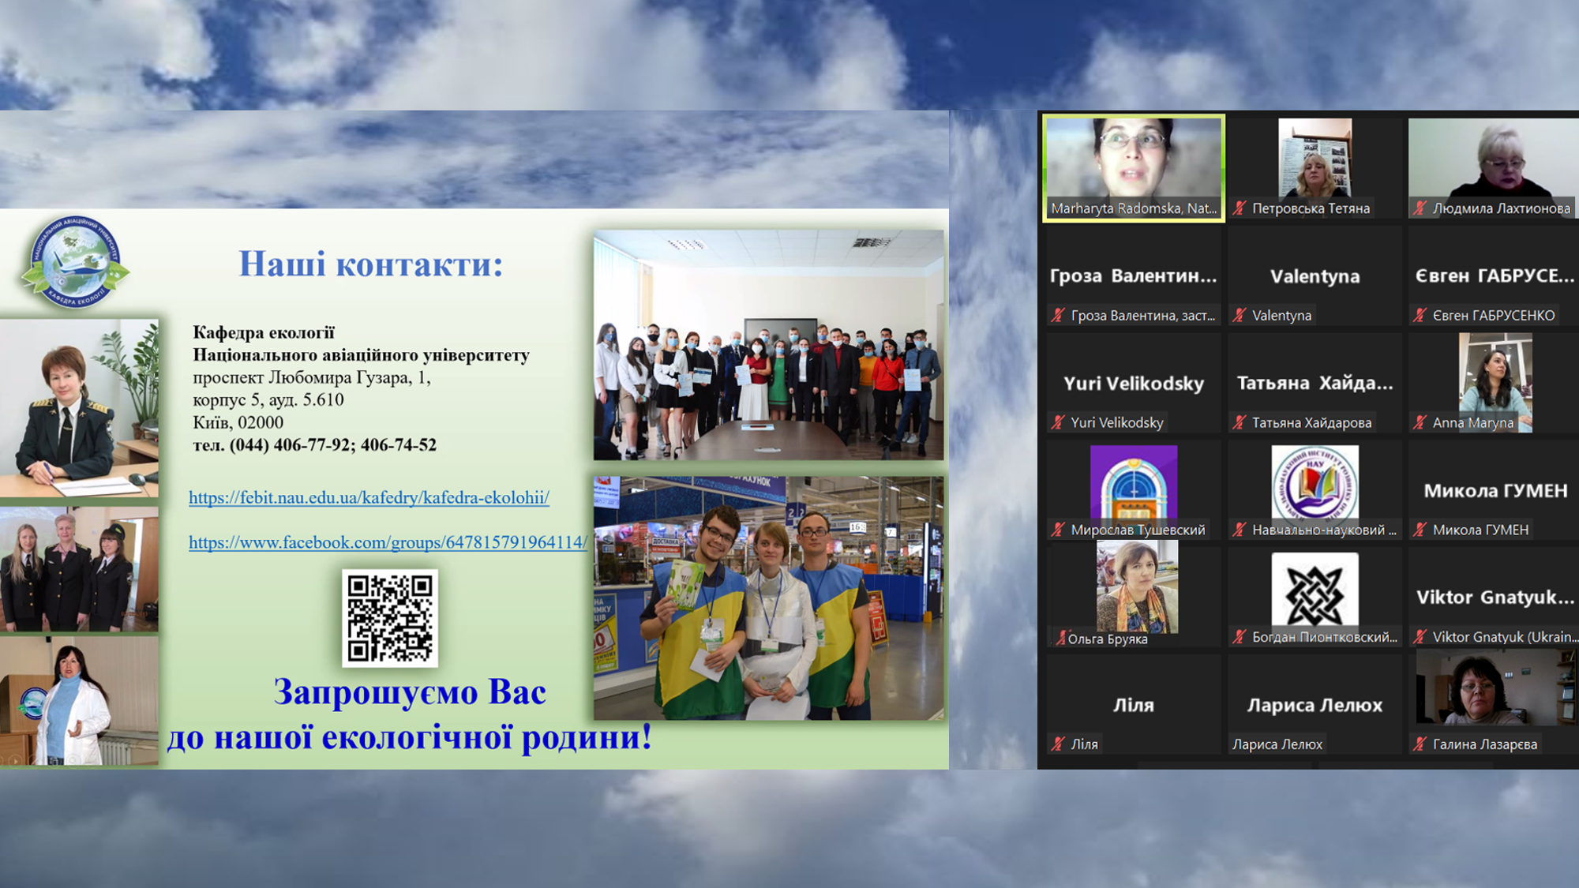The width and height of the screenshot is (1579, 888).
Task: Click muted mic icon by Yuri Velikodsky label
Action: 1058,422
